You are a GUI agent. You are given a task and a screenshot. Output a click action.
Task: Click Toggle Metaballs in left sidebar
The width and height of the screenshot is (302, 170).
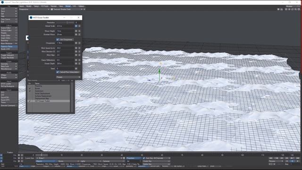point(9,58)
